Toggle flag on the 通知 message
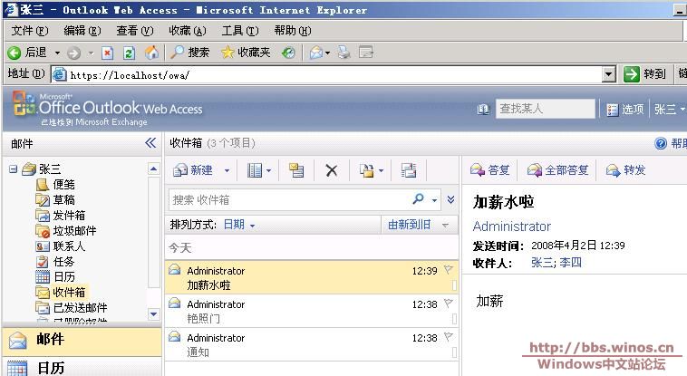 (448, 337)
